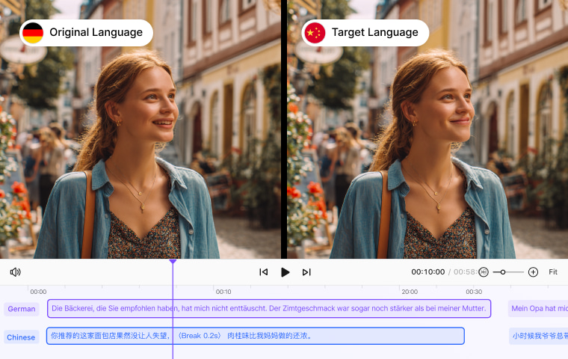
Task: Select the Chinese subtitle clip with Break 0.2s
Action: coord(256,336)
